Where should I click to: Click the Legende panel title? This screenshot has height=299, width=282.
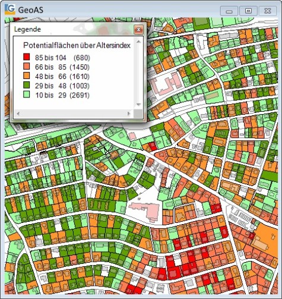[x=27, y=29]
